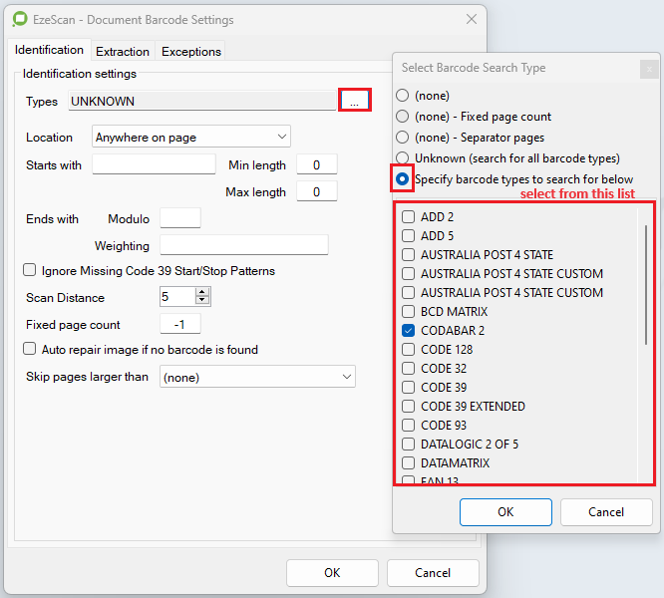Viewport: 664px width, 598px height.
Task: Click the EzeScan app icon in title bar
Action: [x=20, y=19]
